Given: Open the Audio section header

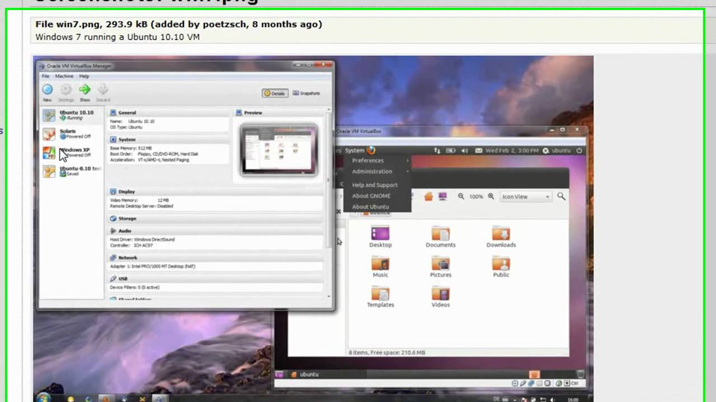Looking at the screenshot, I should tap(216, 231).
